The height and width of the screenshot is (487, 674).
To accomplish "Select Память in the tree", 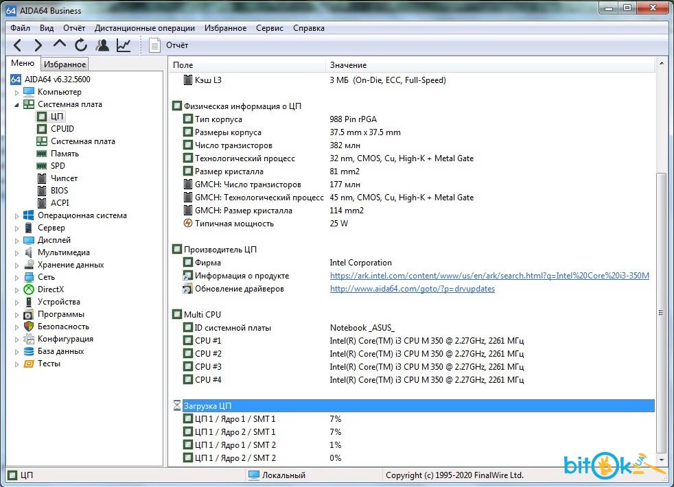I will point(65,154).
